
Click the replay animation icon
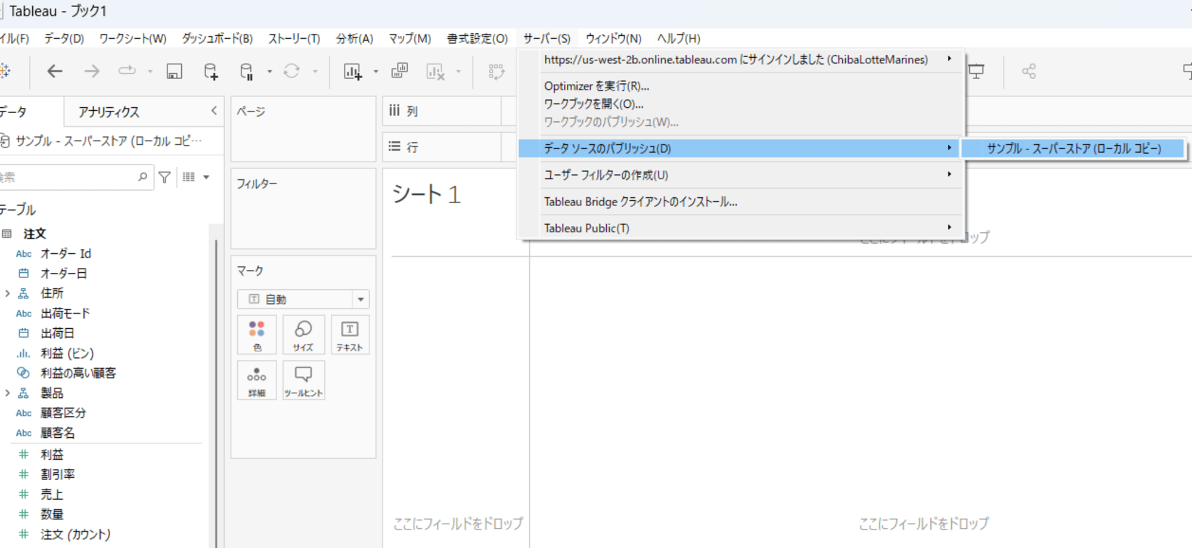(127, 71)
